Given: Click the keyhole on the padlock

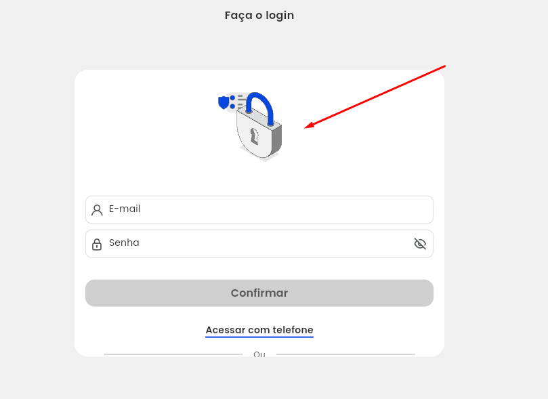Looking at the screenshot, I should click(255, 135).
